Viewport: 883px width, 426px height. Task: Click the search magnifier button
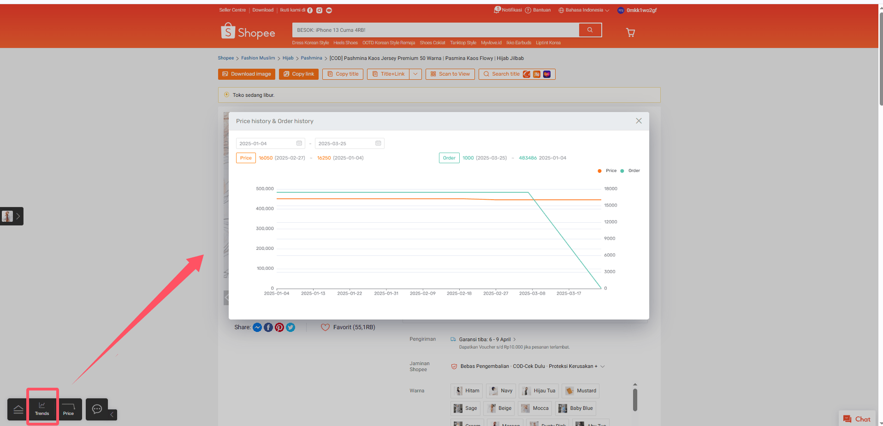click(590, 30)
